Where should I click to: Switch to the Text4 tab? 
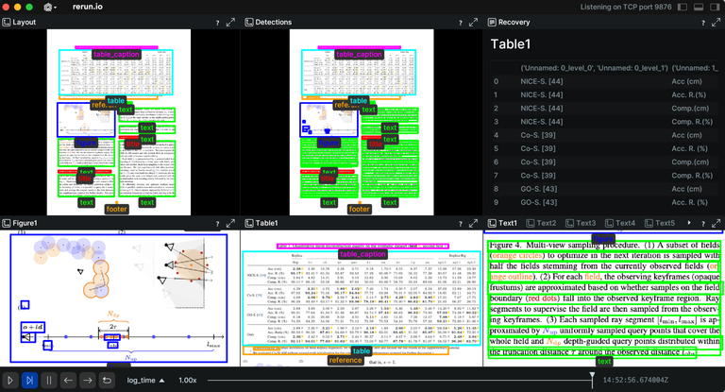click(x=625, y=223)
